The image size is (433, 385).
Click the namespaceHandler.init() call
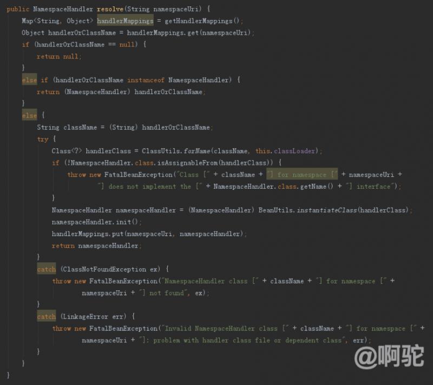(x=95, y=222)
